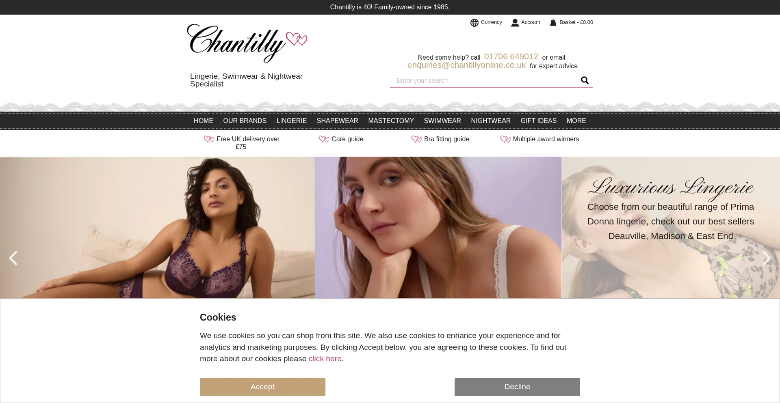Show previous slide with left arrow

coord(13,258)
